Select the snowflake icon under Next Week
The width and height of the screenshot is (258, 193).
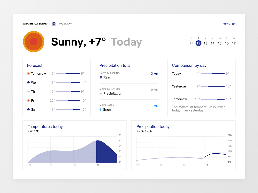[x=100, y=109]
